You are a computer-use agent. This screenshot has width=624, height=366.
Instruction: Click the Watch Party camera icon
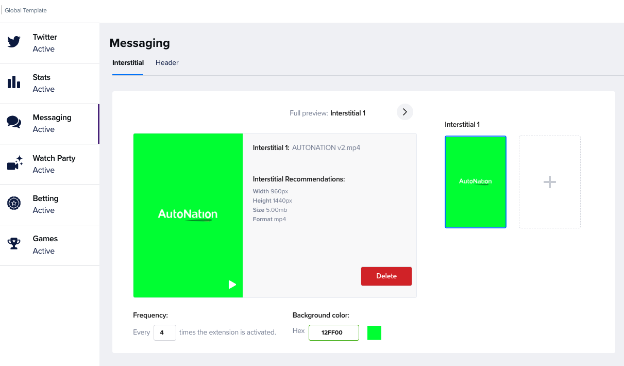coord(15,163)
